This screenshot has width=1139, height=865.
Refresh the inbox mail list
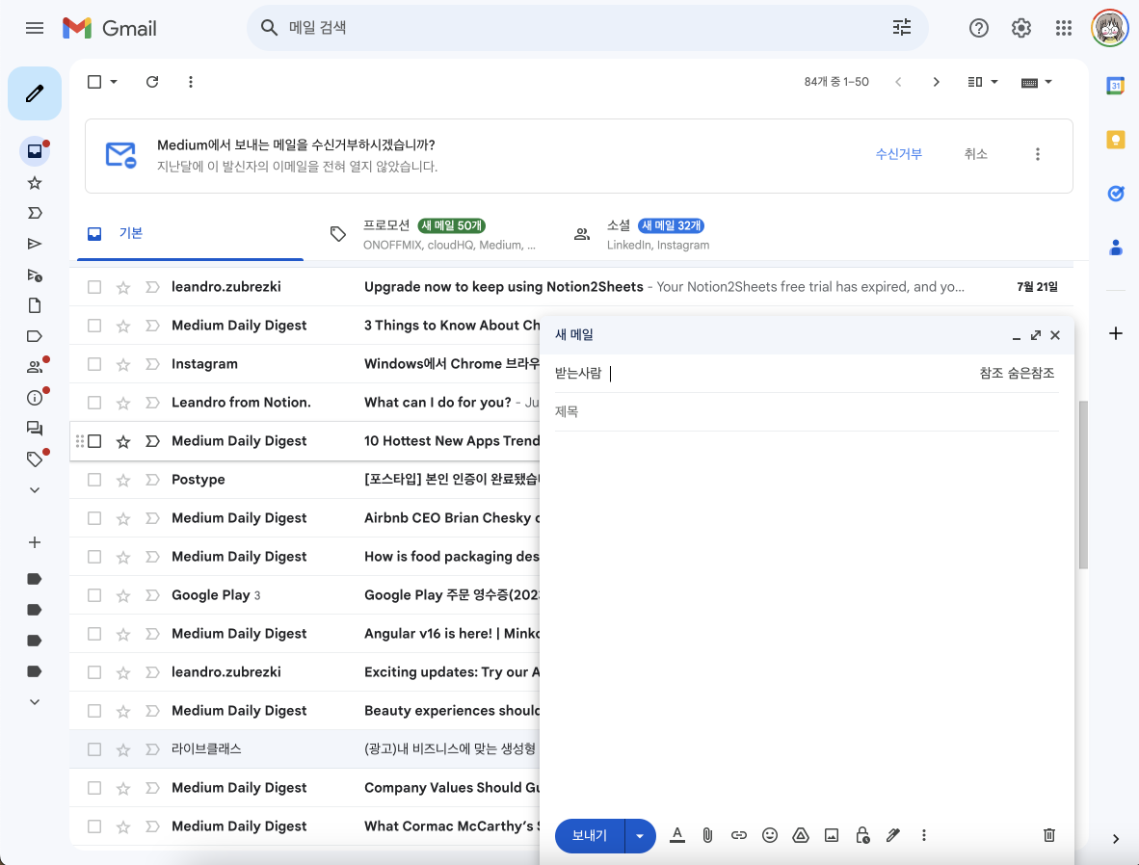152,82
